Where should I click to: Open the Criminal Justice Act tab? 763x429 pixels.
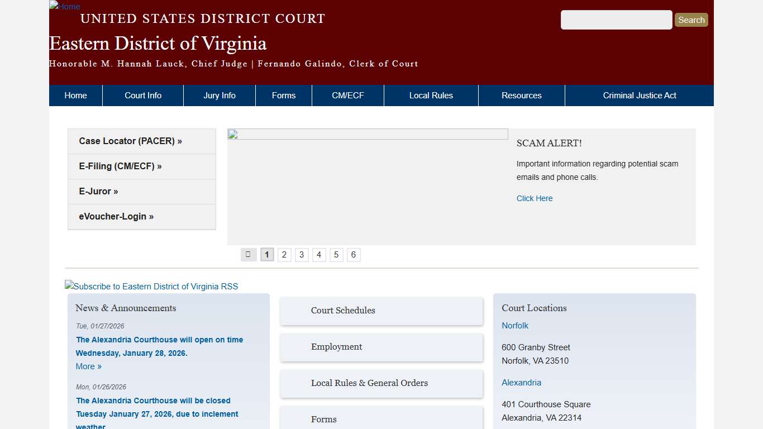click(x=640, y=95)
